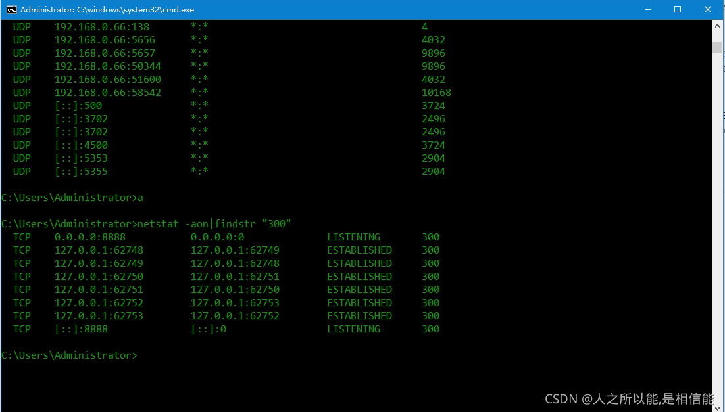
Task: Click the title text Administrator: C:\windows\system32\cmd.exe
Action: point(107,10)
